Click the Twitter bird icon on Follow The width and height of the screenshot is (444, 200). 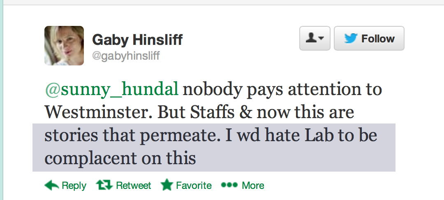(351, 39)
